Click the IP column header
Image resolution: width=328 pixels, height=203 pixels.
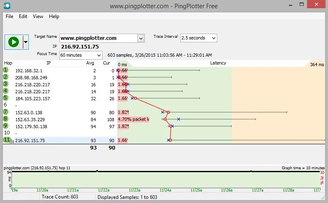(x=49, y=63)
